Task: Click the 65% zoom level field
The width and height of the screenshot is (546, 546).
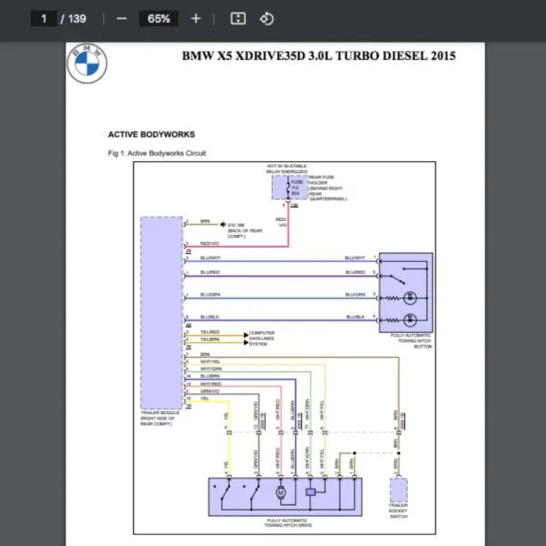Action: pos(158,18)
